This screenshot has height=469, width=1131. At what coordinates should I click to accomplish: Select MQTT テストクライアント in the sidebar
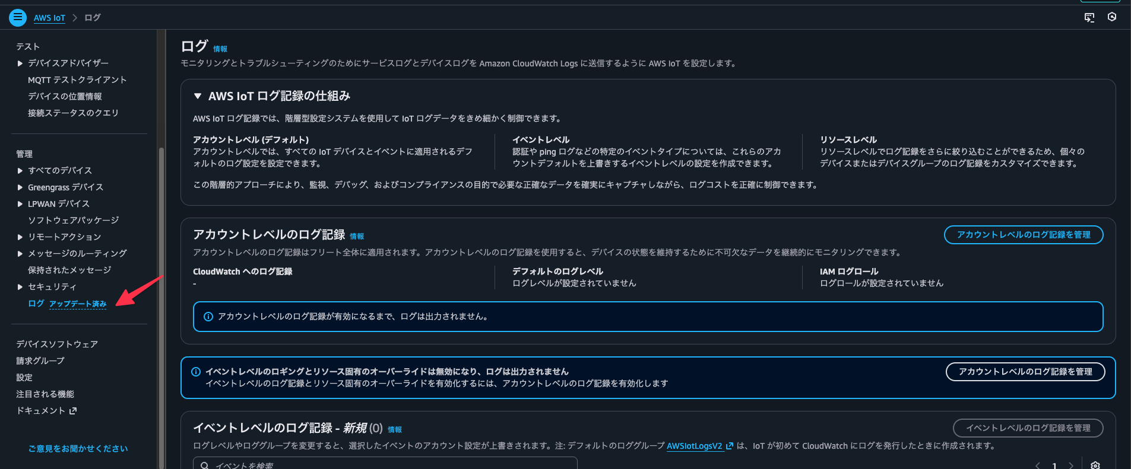77,79
